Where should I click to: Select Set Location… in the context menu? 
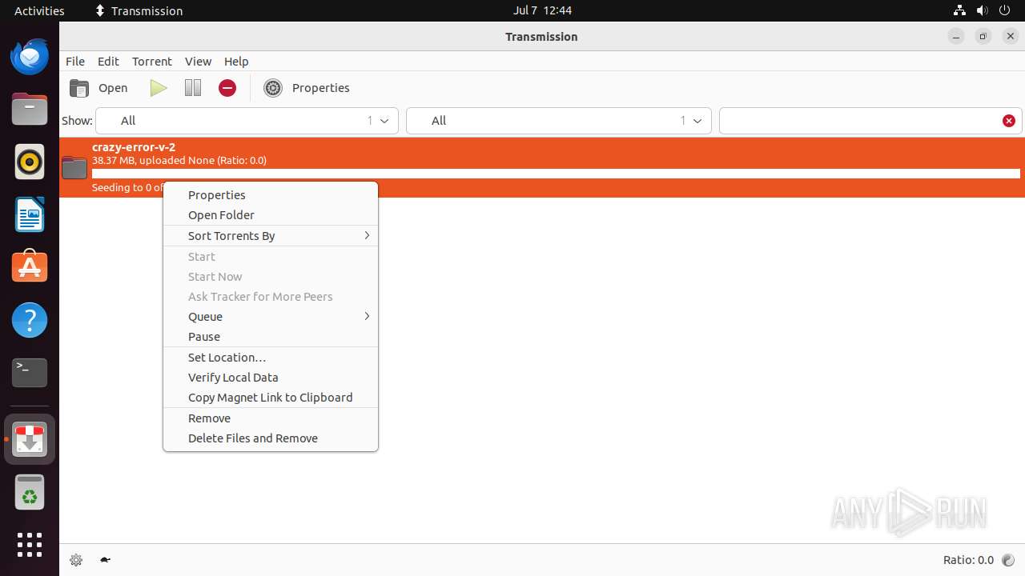[x=271, y=358]
